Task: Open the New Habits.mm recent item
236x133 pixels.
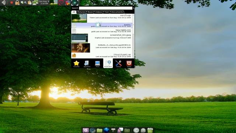Action: 102,31
